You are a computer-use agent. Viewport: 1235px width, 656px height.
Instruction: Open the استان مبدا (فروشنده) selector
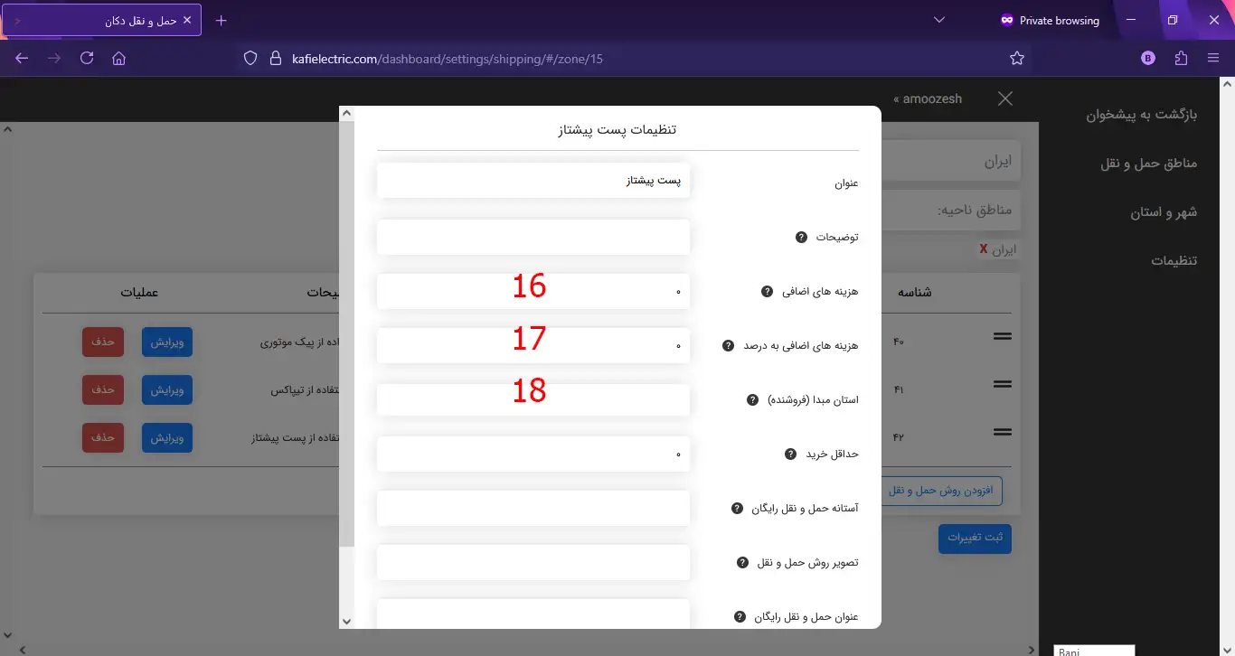pyautogui.click(x=533, y=399)
